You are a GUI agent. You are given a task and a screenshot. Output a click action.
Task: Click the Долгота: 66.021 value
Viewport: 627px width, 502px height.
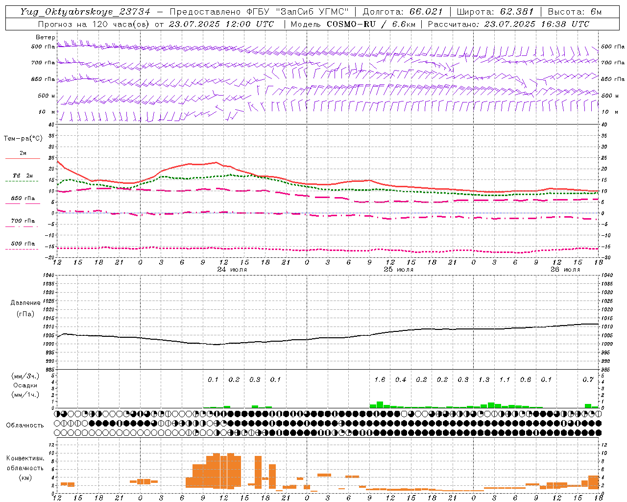403,12
